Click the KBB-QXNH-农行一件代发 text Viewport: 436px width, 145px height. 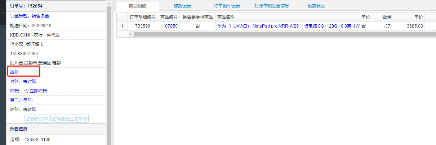(x=35, y=35)
